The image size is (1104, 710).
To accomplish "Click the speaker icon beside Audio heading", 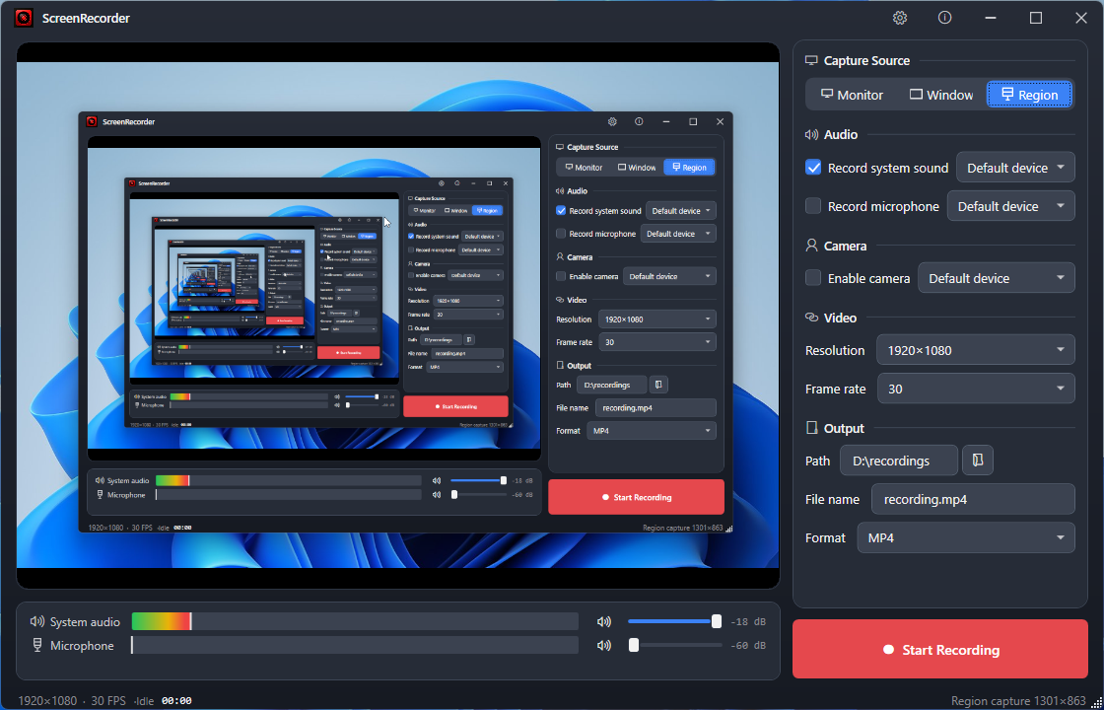I will pyautogui.click(x=812, y=134).
